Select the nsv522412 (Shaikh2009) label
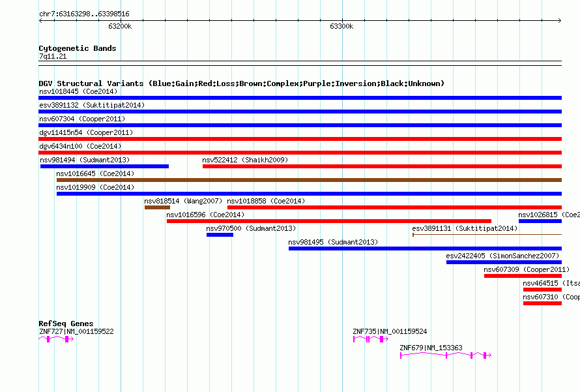580x392 pixels. point(245,160)
